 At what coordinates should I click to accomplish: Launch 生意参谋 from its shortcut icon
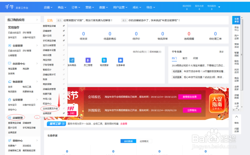120,60
